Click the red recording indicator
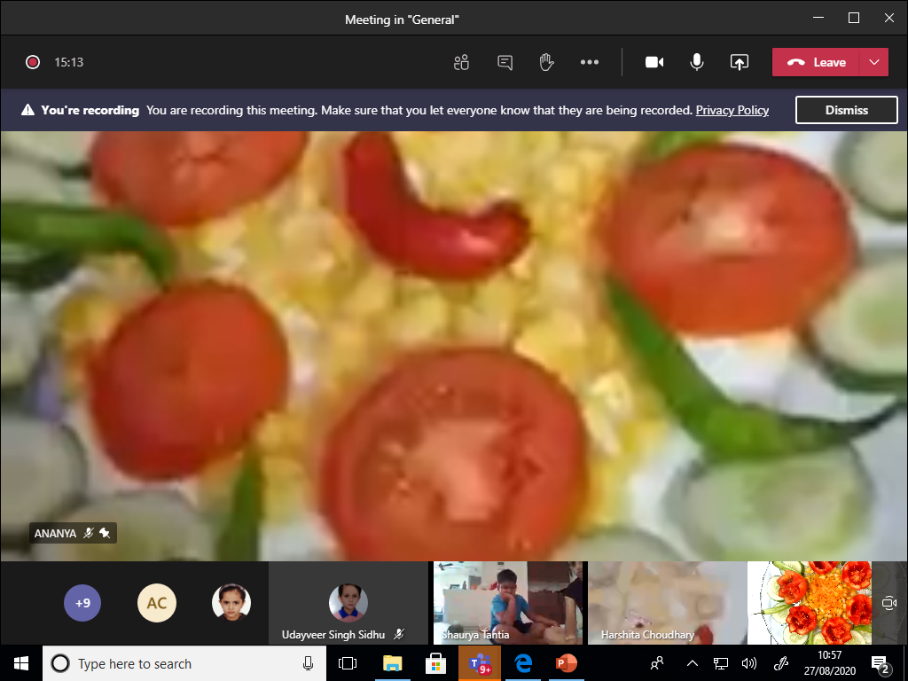This screenshot has width=908, height=681. pos(33,62)
